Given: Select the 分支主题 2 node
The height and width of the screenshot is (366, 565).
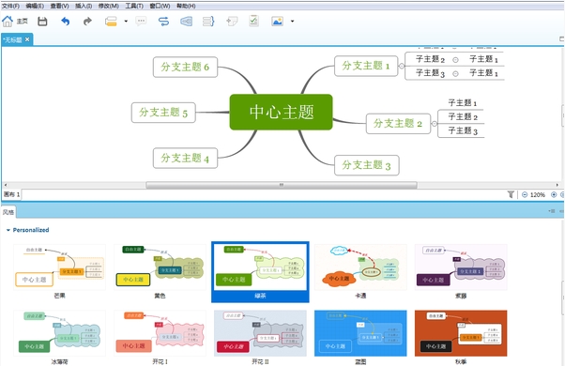Looking at the screenshot, I should [398, 124].
